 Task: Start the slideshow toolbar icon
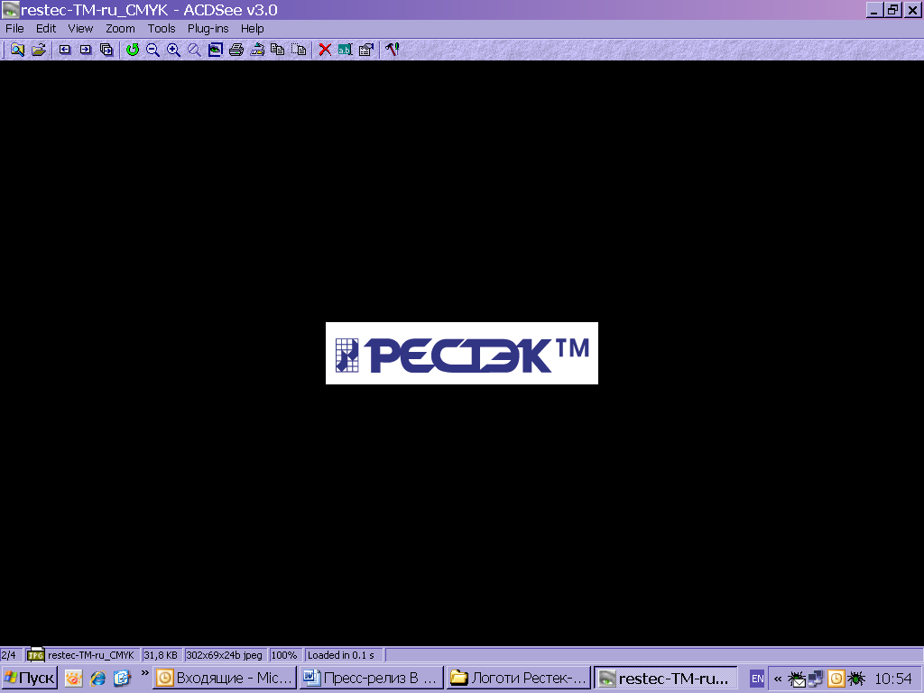coord(106,51)
